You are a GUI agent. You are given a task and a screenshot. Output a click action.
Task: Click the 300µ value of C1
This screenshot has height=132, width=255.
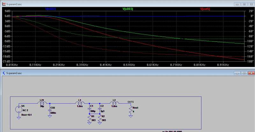point(93,111)
